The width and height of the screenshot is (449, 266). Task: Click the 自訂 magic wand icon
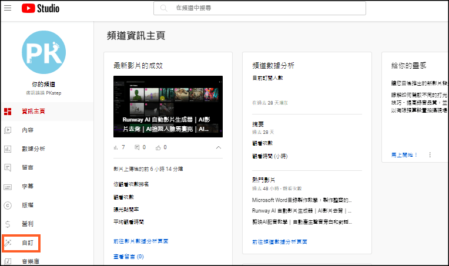point(8,243)
